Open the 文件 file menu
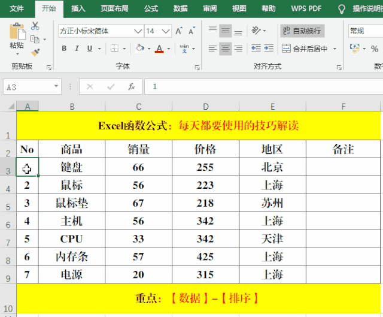Screen dimensions: 383x317 pyautogui.click(x=17, y=9)
